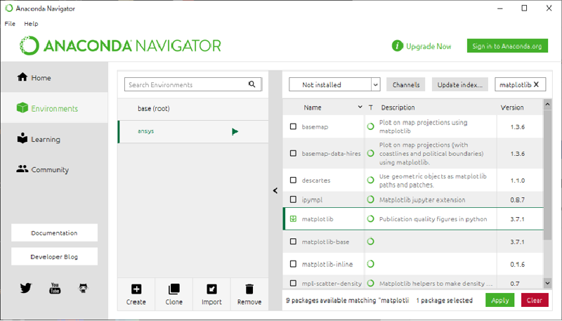Click the Clone environment icon
Image resolution: width=562 pixels, height=321 pixels.
(174, 289)
